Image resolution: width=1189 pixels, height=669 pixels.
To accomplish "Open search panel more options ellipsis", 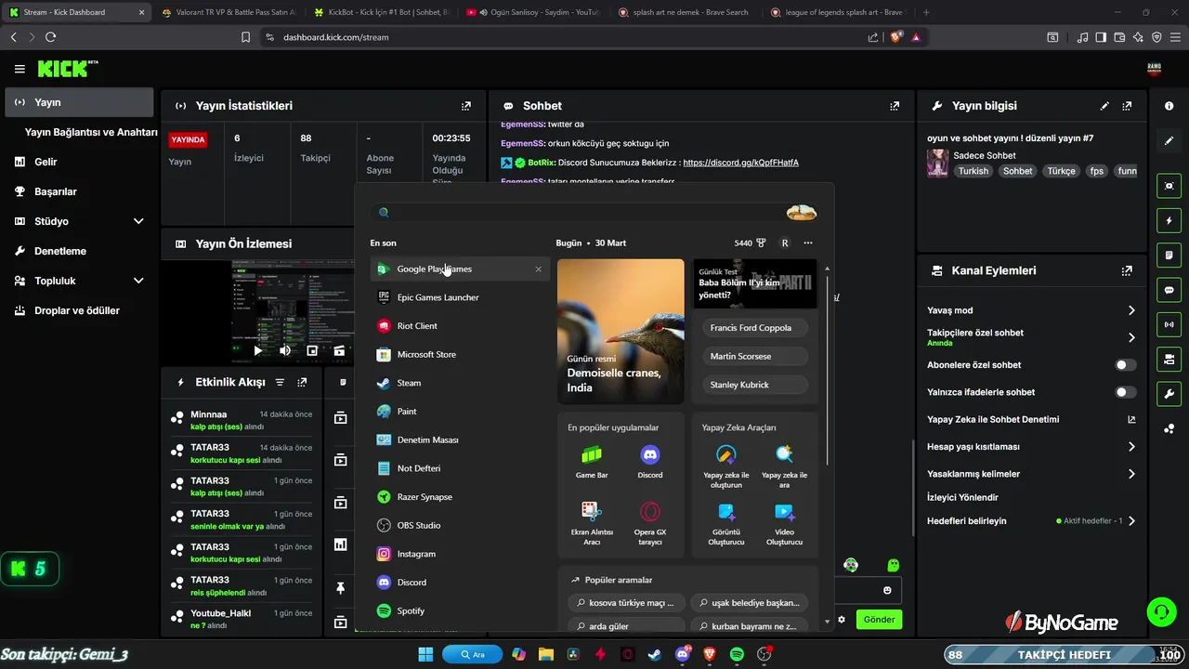I will click(808, 243).
